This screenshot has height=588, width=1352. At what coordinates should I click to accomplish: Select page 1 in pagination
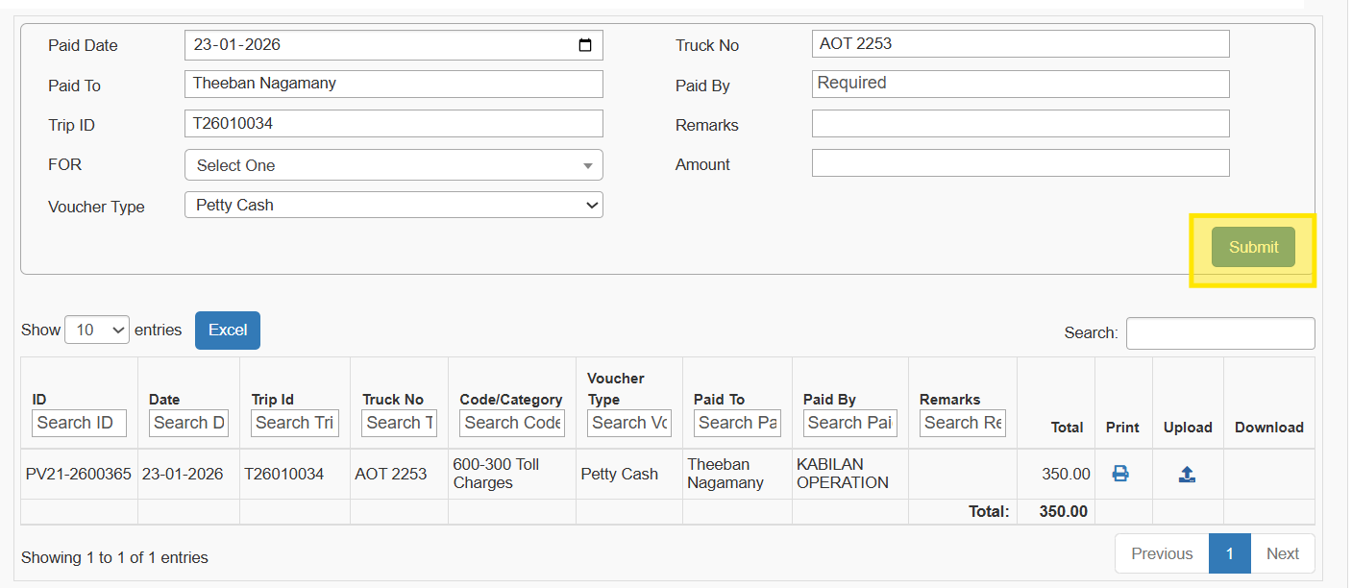(1230, 553)
